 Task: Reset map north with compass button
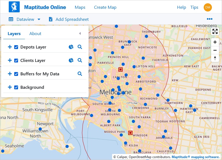[215, 58]
